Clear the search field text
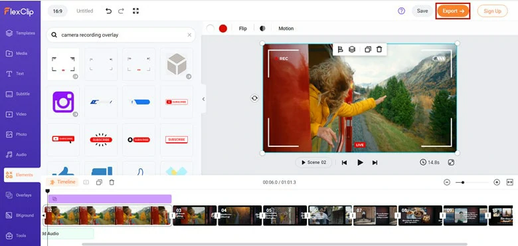518x246 pixels. click(x=189, y=35)
